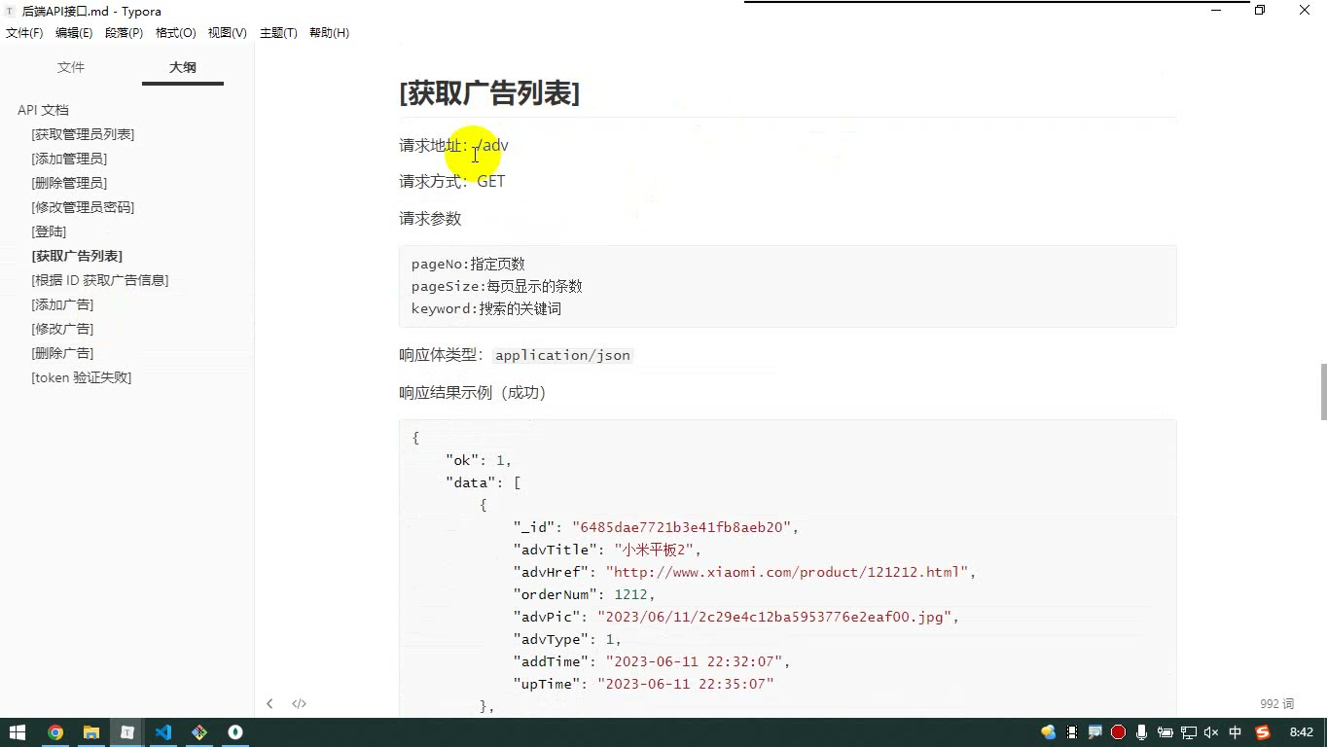This screenshot has width=1327, height=747.
Task: Launch Visual Studio Code from taskbar
Action: (x=163, y=732)
